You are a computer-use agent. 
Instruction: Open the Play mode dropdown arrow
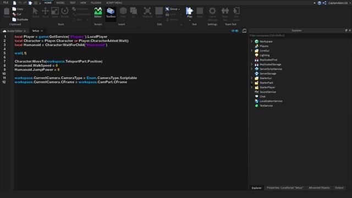click(x=189, y=20)
